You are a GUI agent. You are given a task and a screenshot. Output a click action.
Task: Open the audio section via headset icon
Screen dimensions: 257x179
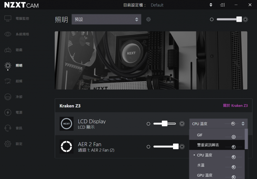[8, 128]
